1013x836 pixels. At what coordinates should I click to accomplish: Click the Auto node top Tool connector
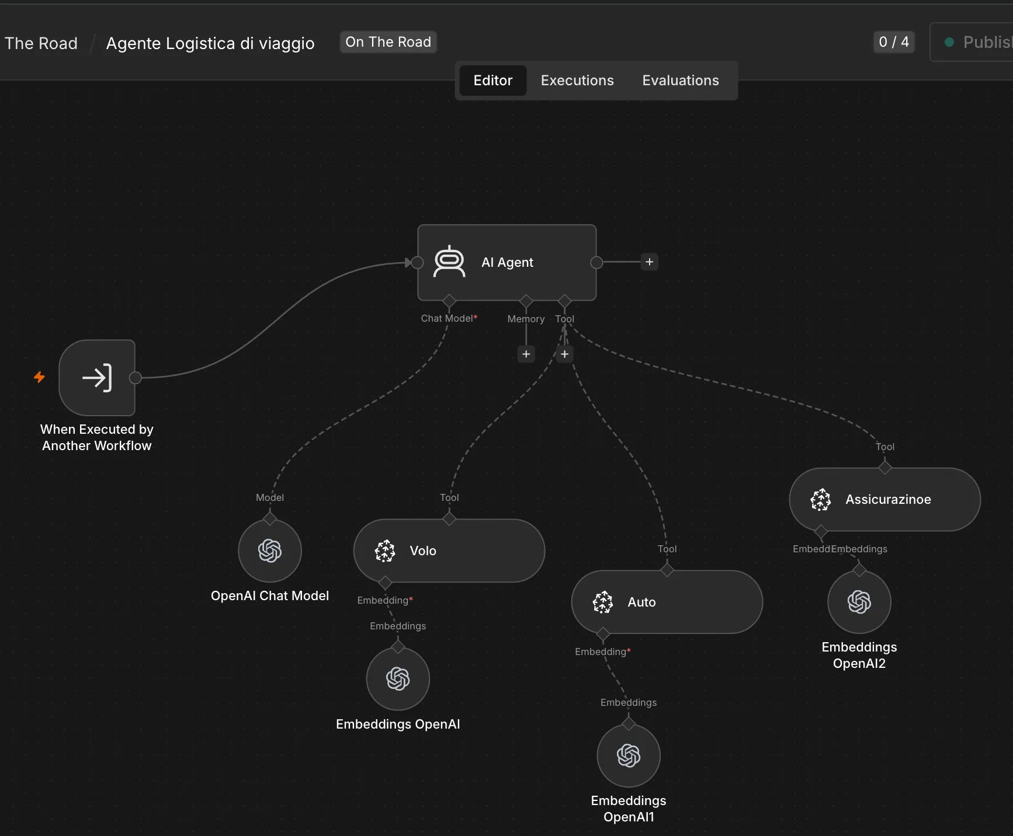coord(667,570)
